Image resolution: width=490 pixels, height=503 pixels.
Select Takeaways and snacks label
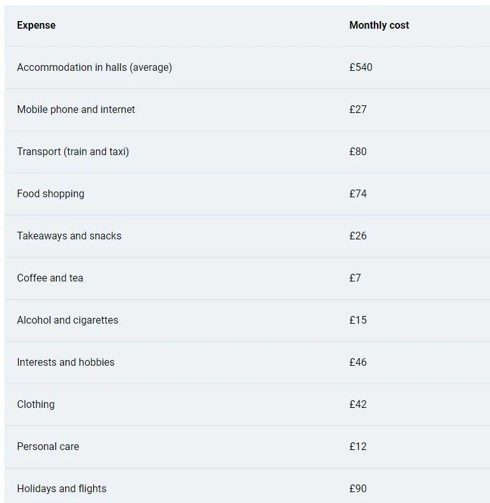click(69, 236)
